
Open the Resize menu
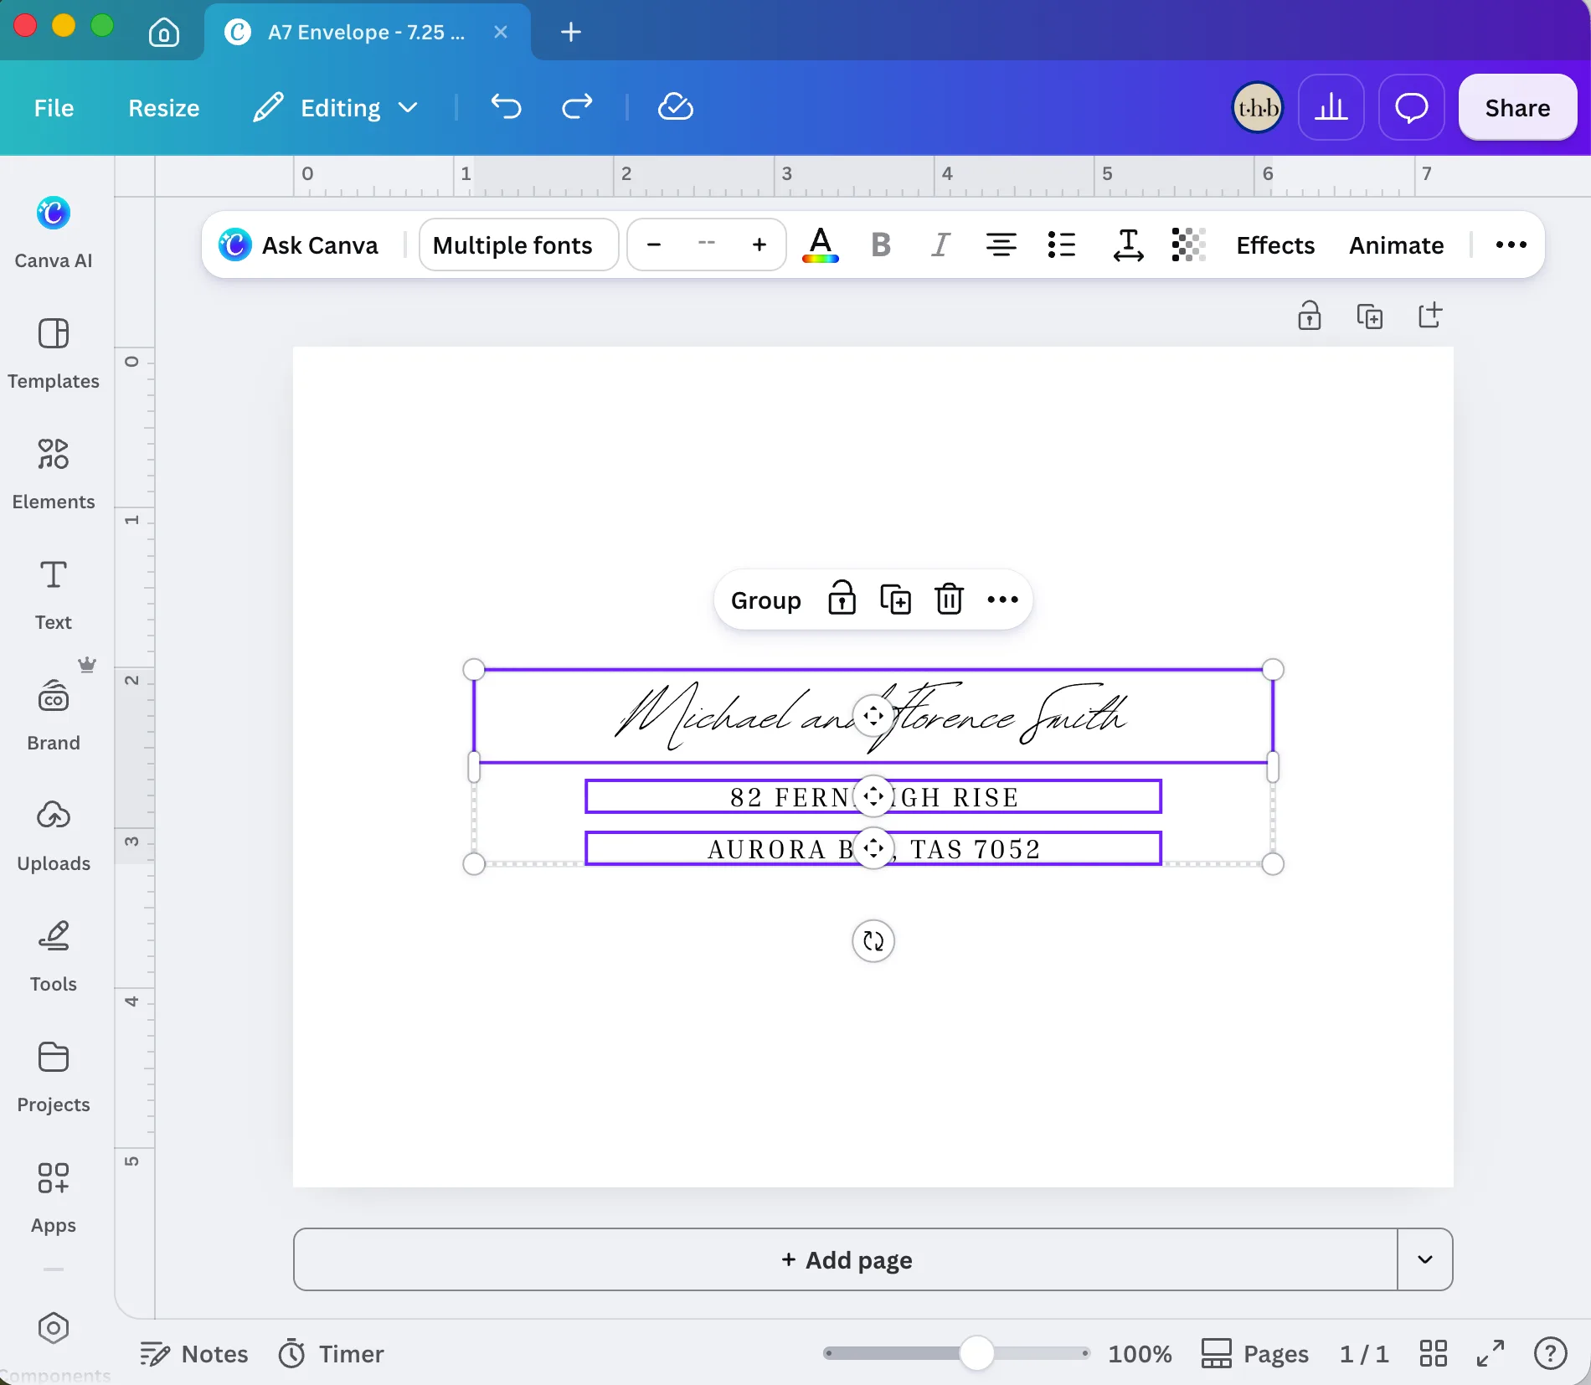coord(164,108)
